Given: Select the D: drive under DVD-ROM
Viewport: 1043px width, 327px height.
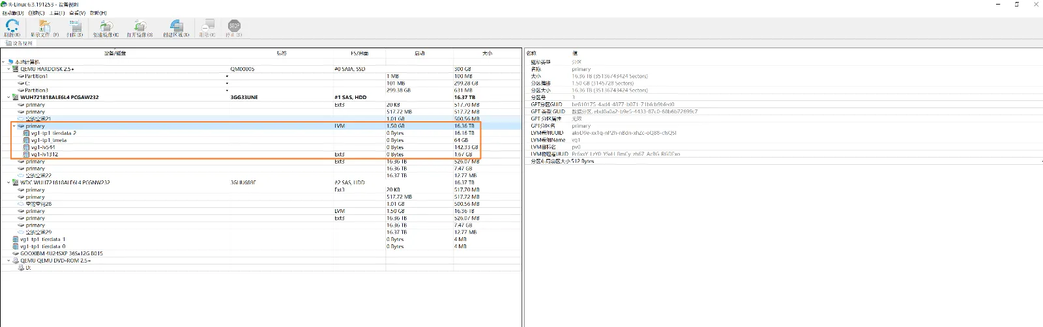Looking at the screenshot, I should [x=28, y=268].
